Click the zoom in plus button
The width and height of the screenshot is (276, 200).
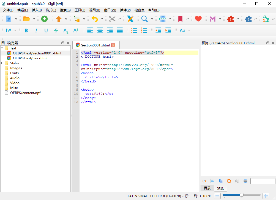[x=266, y=196]
